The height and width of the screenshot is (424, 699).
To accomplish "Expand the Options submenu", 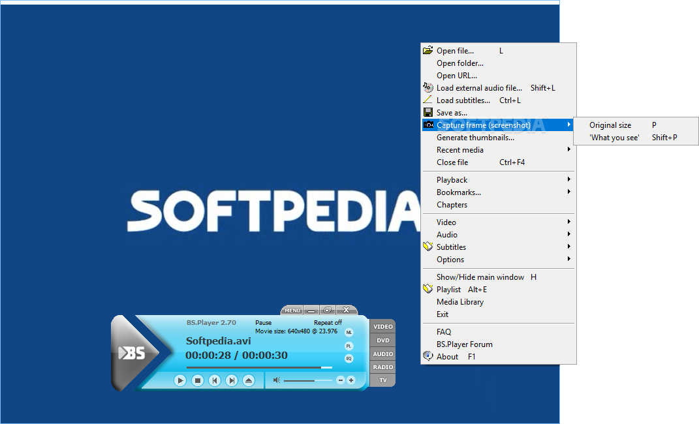I will tap(499, 260).
